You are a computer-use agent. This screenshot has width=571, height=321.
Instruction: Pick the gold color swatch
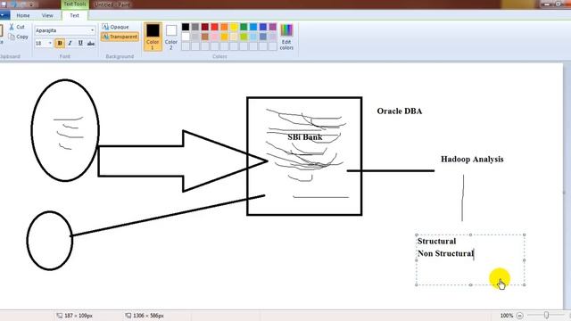pyautogui.click(x=224, y=37)
